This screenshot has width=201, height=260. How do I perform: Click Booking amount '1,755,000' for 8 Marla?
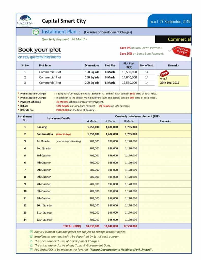[131, 127]
